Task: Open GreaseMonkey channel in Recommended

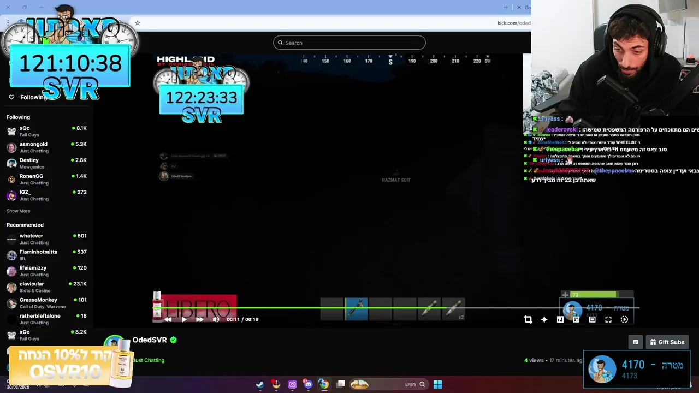Action: (x=46, y=303)
